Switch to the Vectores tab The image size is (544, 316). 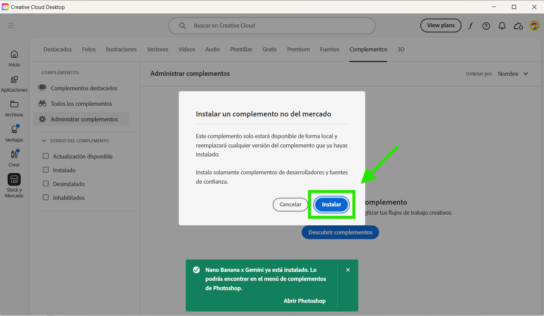tap(157, 49)
